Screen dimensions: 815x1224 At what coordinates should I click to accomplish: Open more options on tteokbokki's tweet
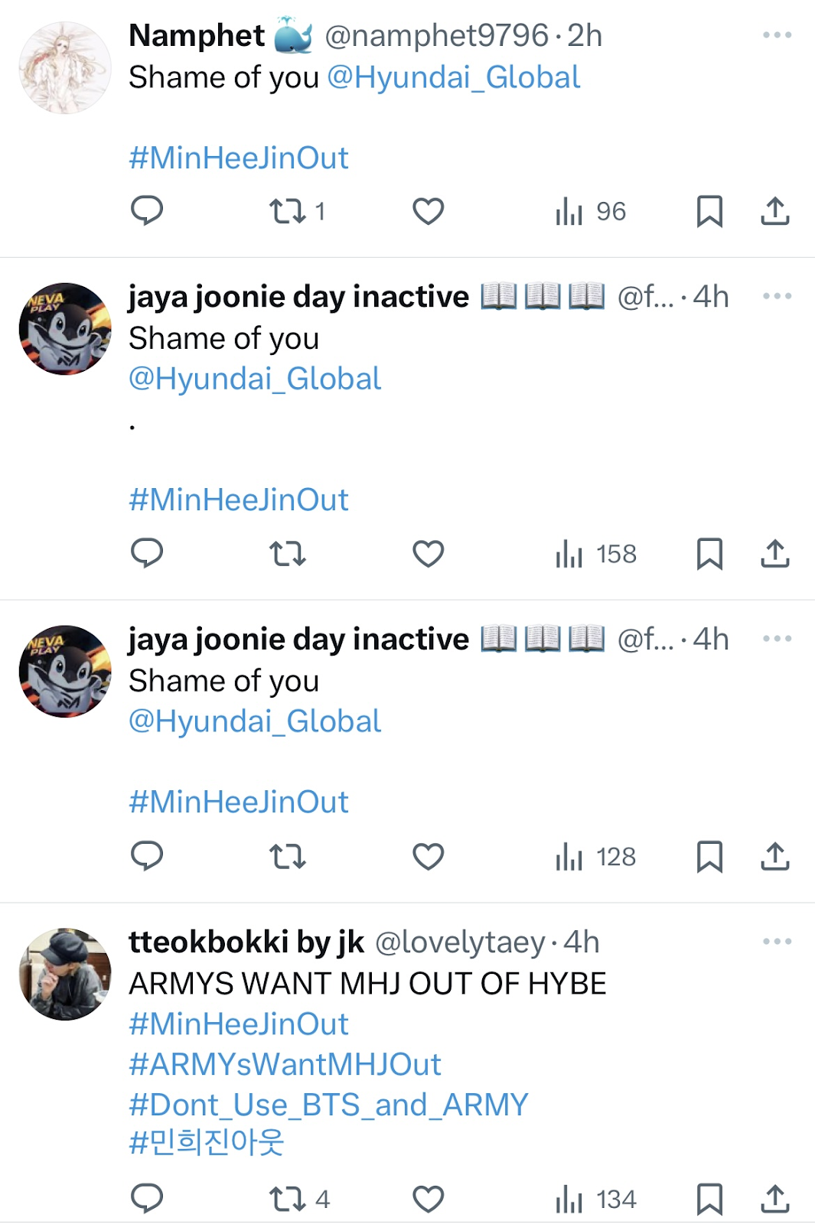[777, 942]
